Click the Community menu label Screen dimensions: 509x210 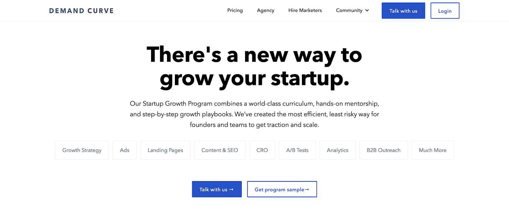pos(349,10)
